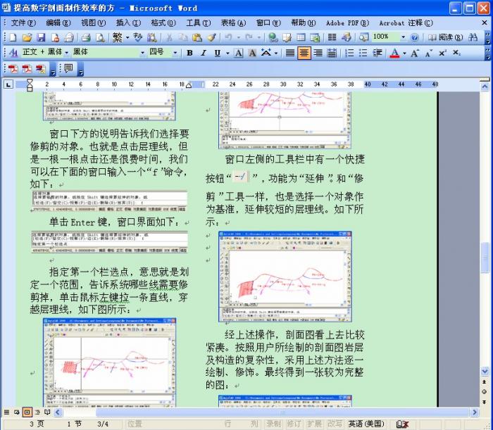The image size is (493, 430).
Task: Toggle Italic formatting
Action: 203,53
